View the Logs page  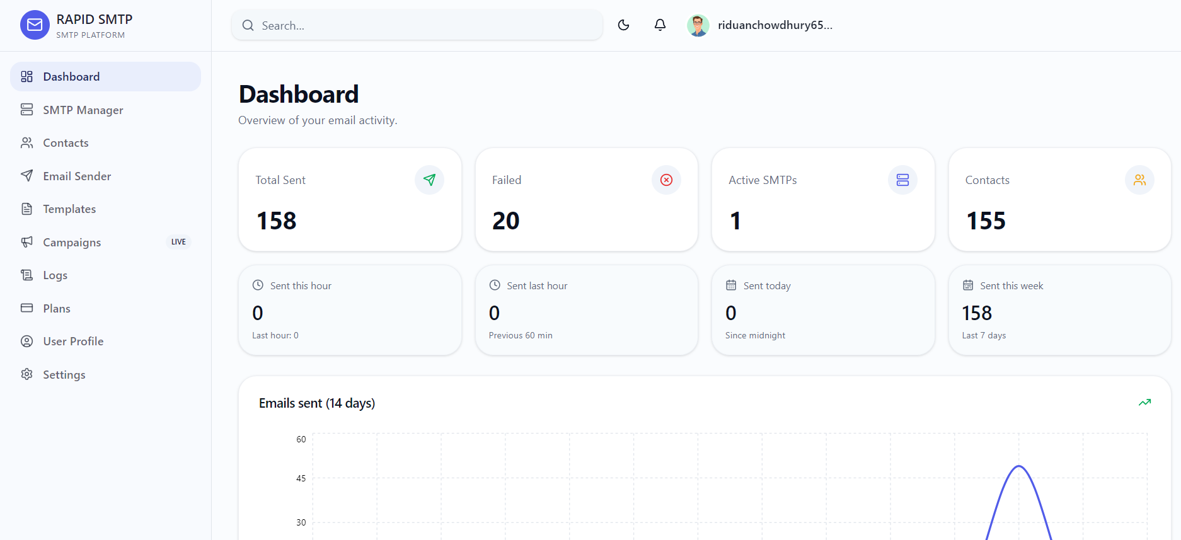coord(106,275)
